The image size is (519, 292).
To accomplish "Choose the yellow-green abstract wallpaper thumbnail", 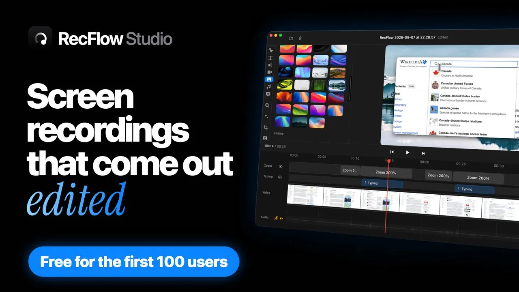I will (x=285, y=84).
